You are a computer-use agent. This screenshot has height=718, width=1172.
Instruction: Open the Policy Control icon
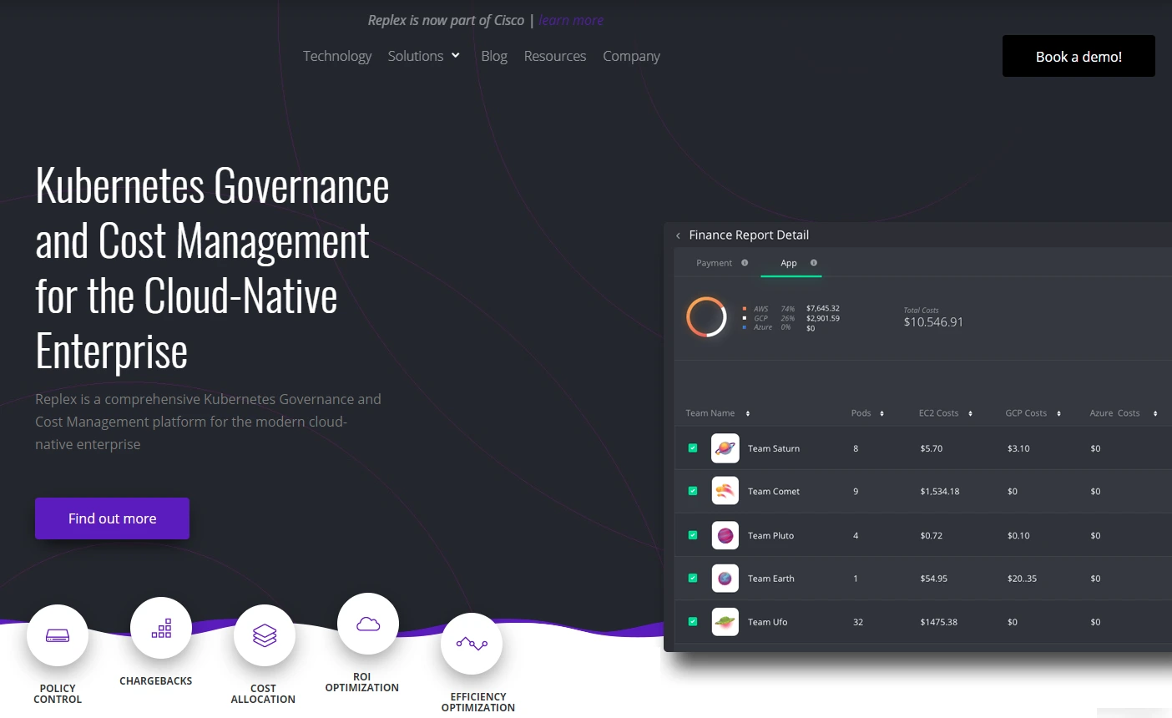58,635
